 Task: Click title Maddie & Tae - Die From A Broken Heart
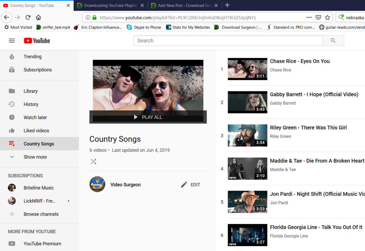[317, 161]
